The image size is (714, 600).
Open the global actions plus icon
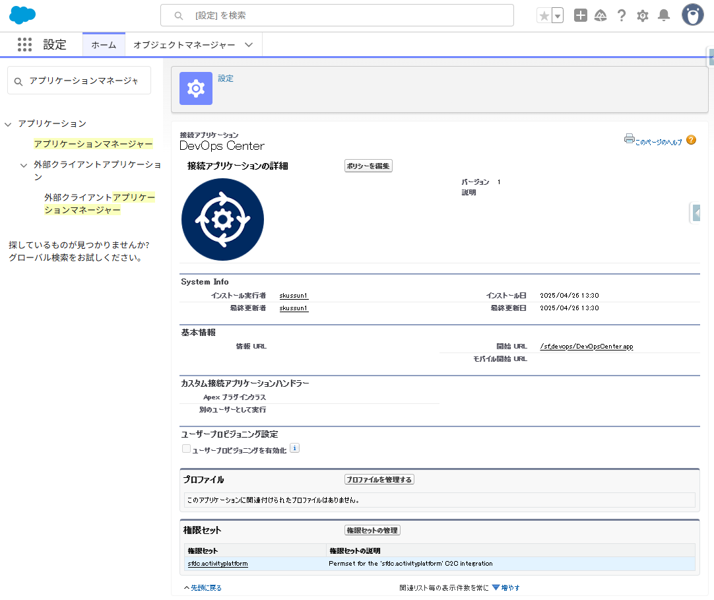pyautogui.click(x=580, y=15)
